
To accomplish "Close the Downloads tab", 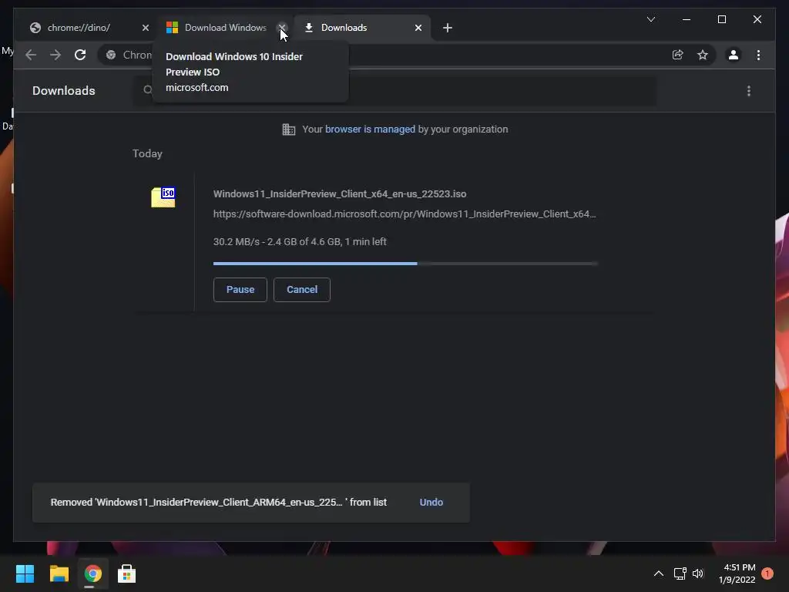I will (418, 28).
